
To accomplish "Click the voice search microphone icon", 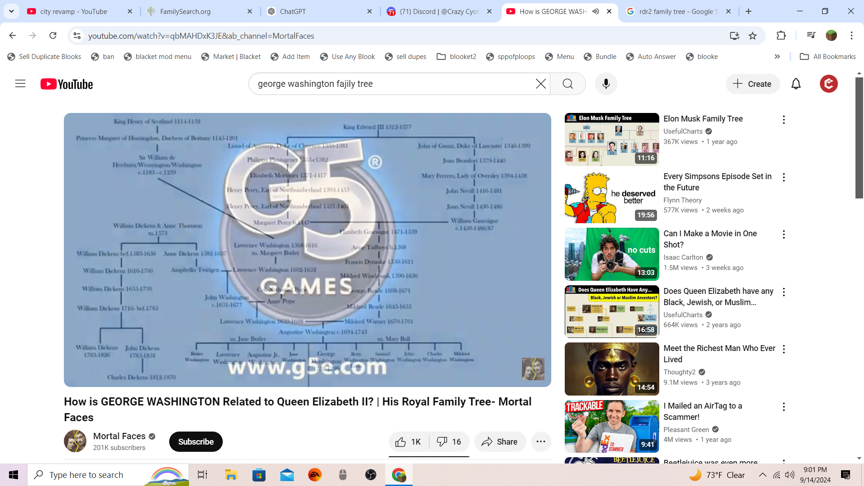I will pyautogui.click(x=606, y=84).
